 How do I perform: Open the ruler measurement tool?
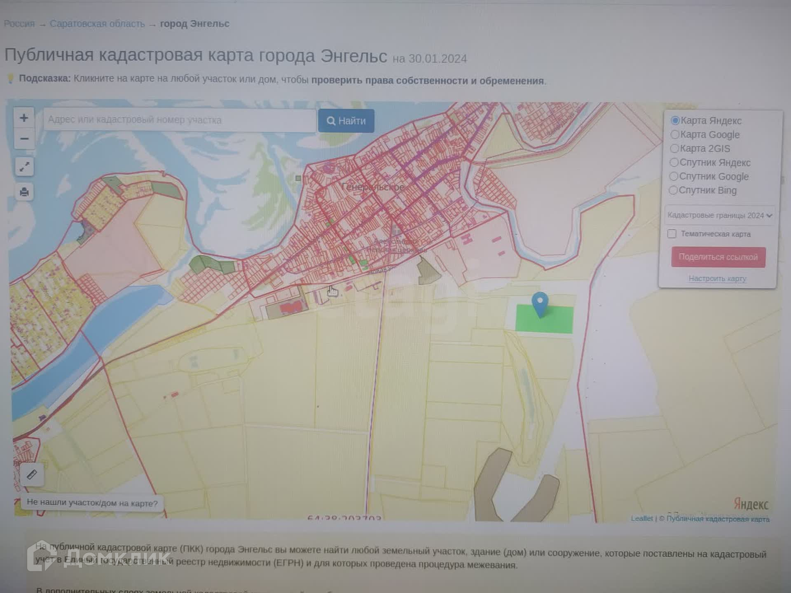tap(32, 475)
